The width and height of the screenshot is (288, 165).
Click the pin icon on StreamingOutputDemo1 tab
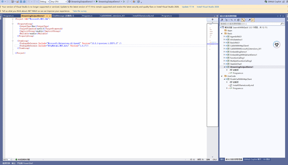[47, 16]
